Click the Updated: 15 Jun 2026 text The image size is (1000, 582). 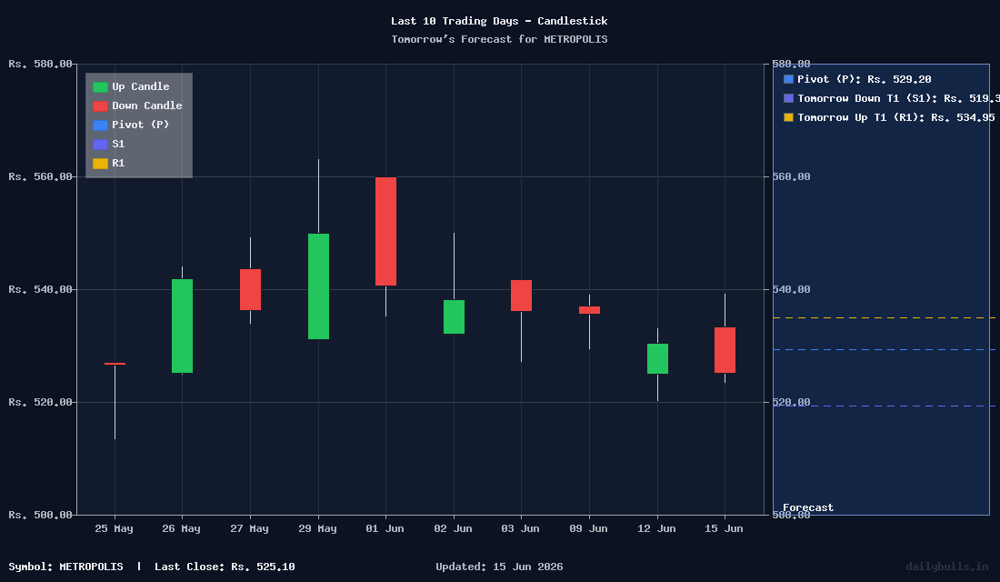[499, 567]
